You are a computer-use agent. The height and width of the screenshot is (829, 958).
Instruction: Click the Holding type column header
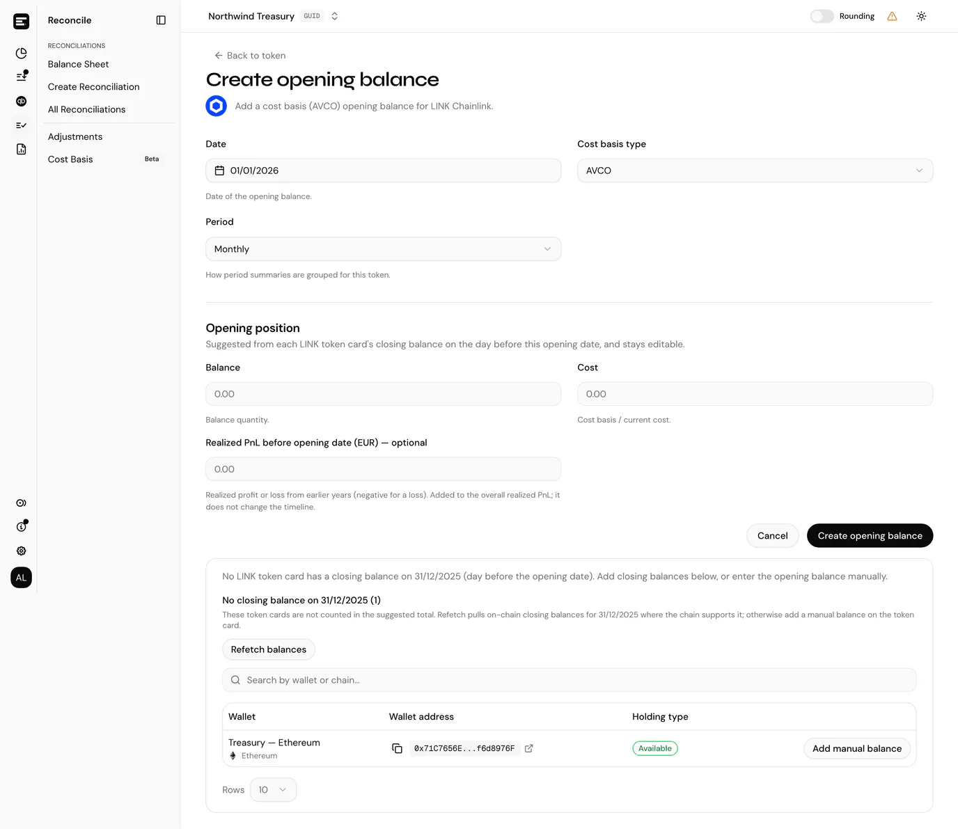coord(660,717)
